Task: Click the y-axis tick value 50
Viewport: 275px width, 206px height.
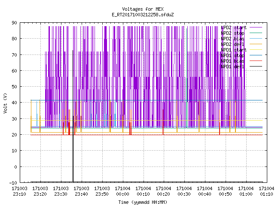Action: 14,87
